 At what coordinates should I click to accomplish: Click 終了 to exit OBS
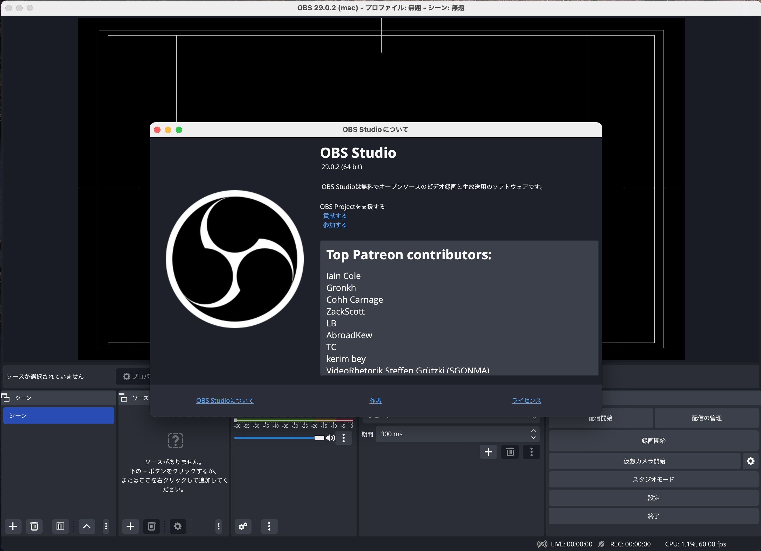click(654, 516)
